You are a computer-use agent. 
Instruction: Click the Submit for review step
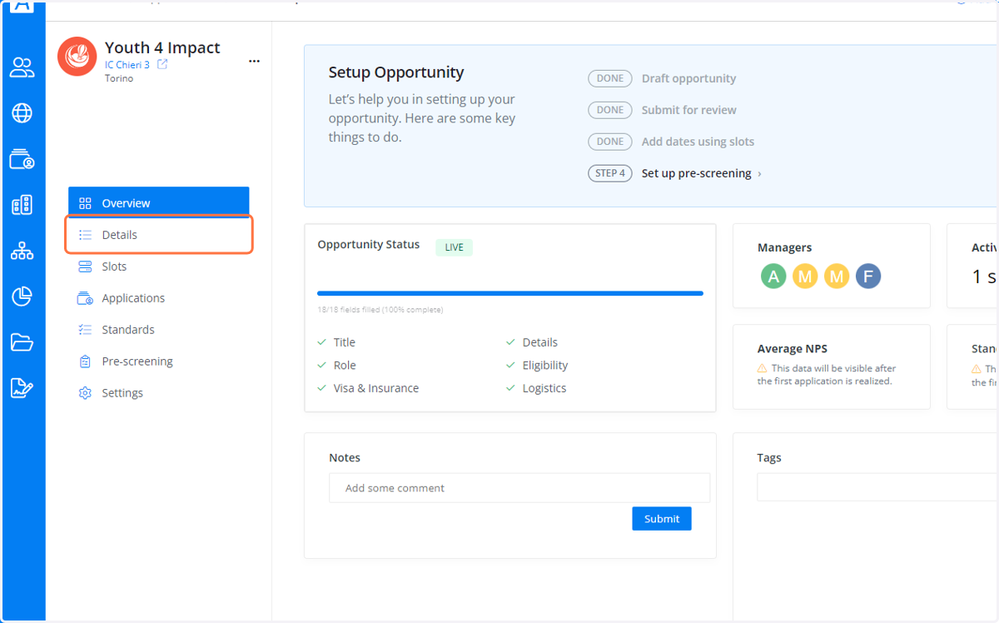coord(688,110)
